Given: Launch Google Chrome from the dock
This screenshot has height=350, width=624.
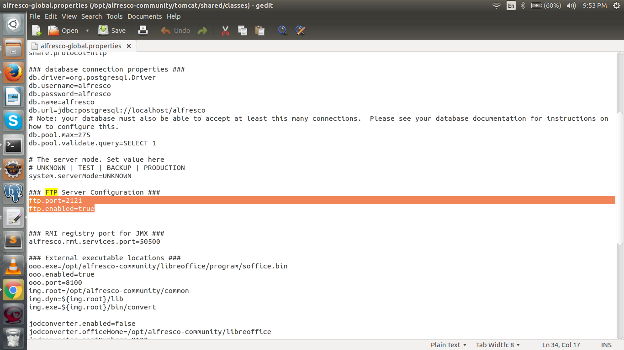Looking at the screenshot, I should coord(13,290).
